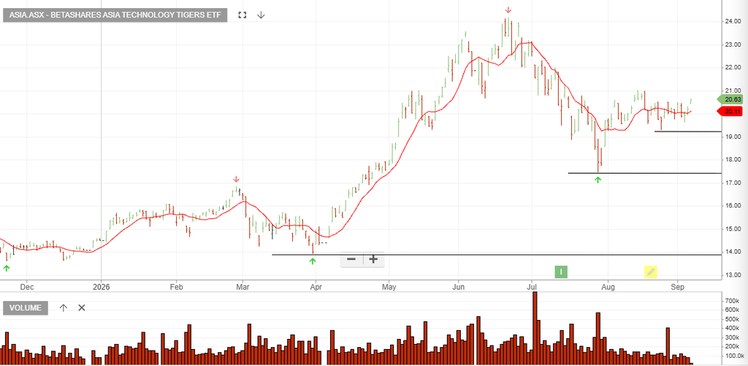
Task: Click the red 20.11 moving average tag
Action: pos(730,111)
